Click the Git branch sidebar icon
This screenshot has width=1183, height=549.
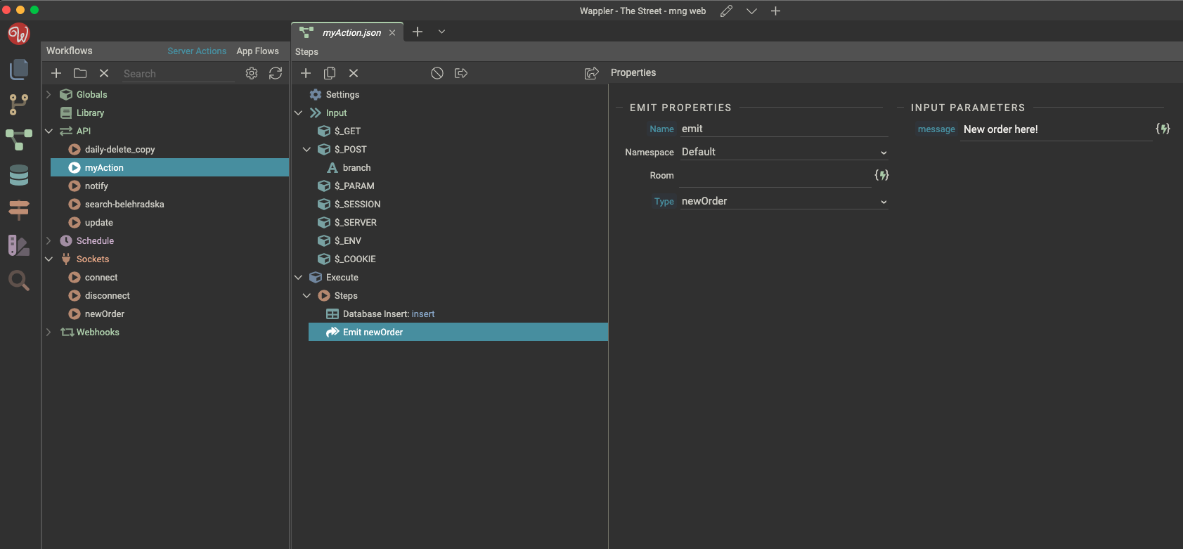click(x=19, y=105)
